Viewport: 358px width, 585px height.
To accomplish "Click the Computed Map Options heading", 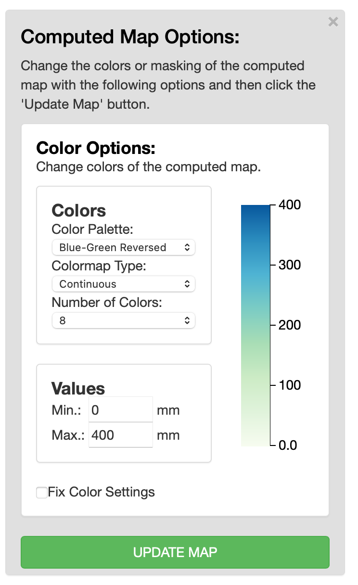I will [130, 37].
